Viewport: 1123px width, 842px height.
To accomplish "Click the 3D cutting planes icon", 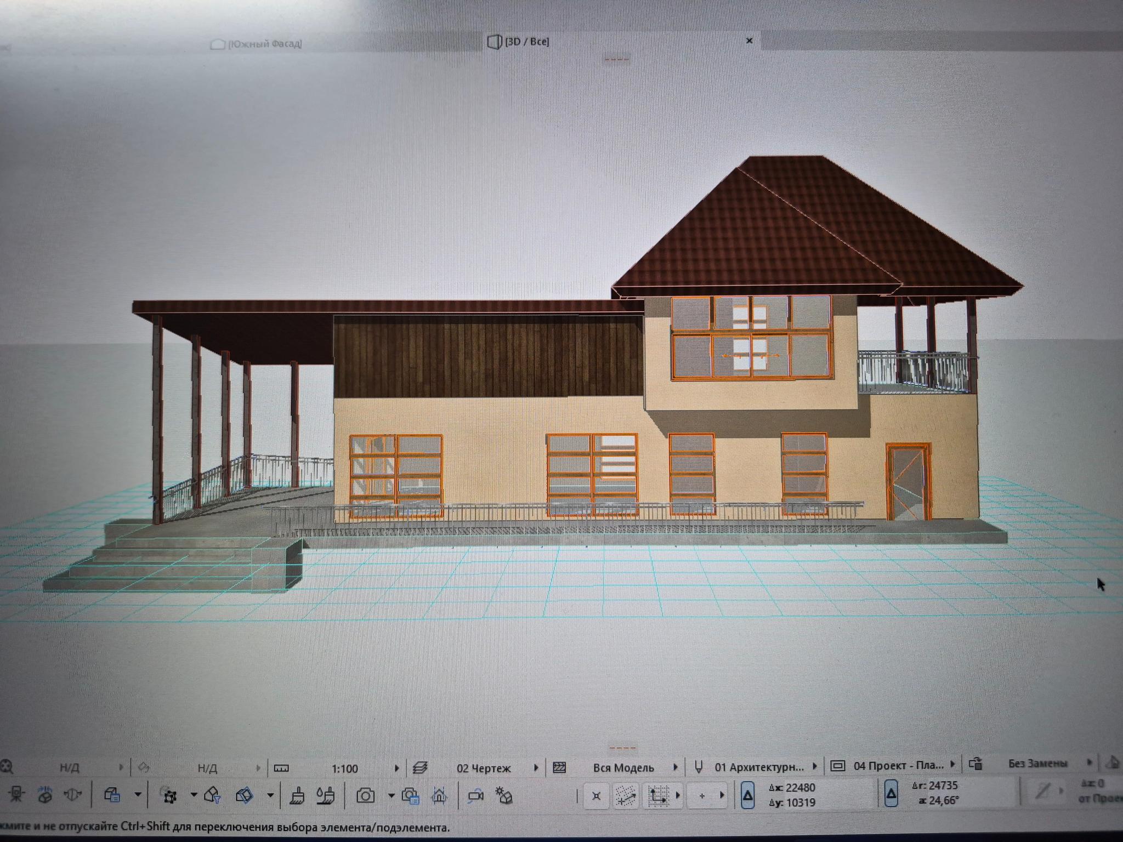I will tap(245, 795).
